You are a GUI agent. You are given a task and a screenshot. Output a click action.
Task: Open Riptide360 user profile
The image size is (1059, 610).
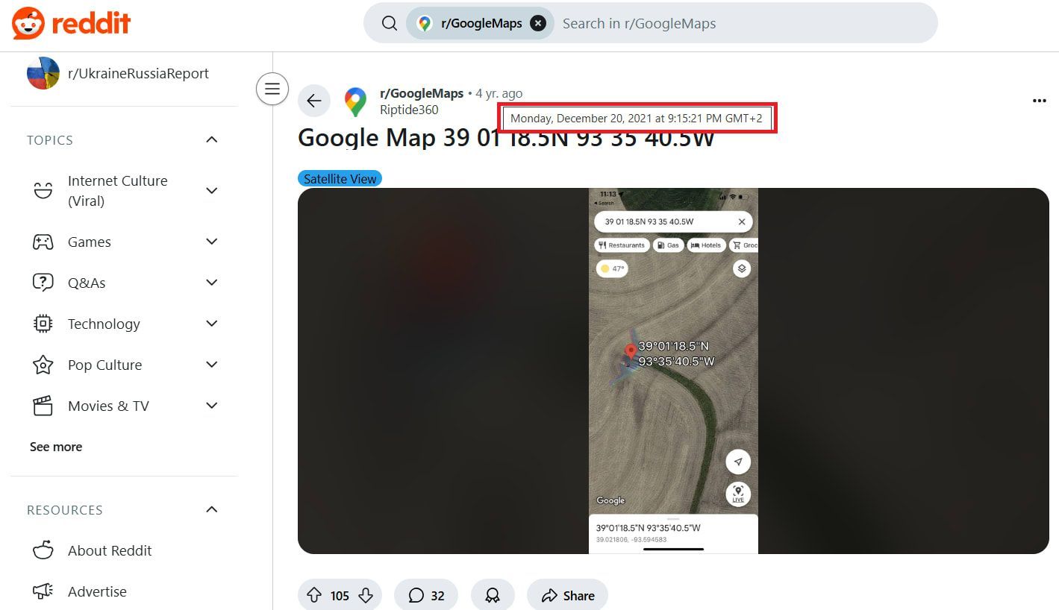coord(409,110)
